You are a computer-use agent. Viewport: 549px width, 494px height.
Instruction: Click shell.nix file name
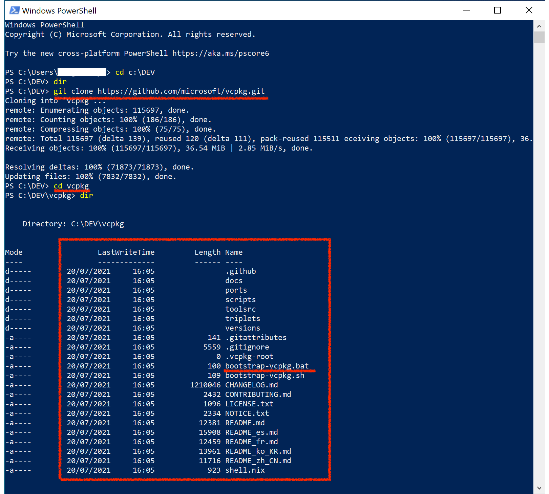click(245, 470)
